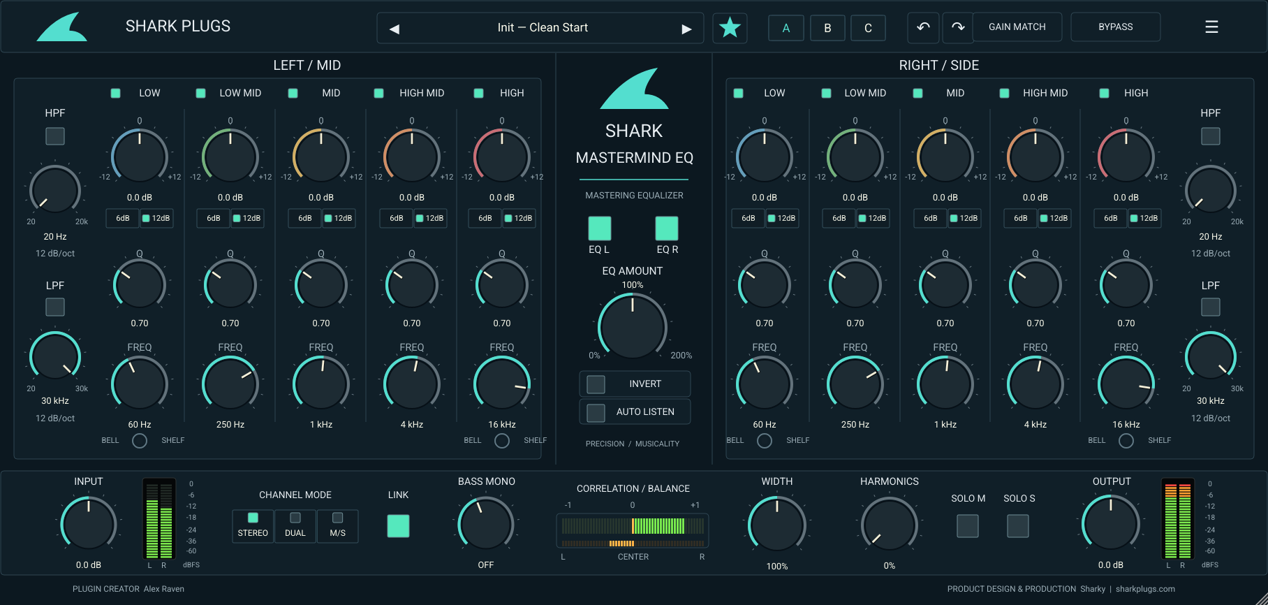
Task: Click the Shark Plugs fin logo
Action: (x=62, y=27)
